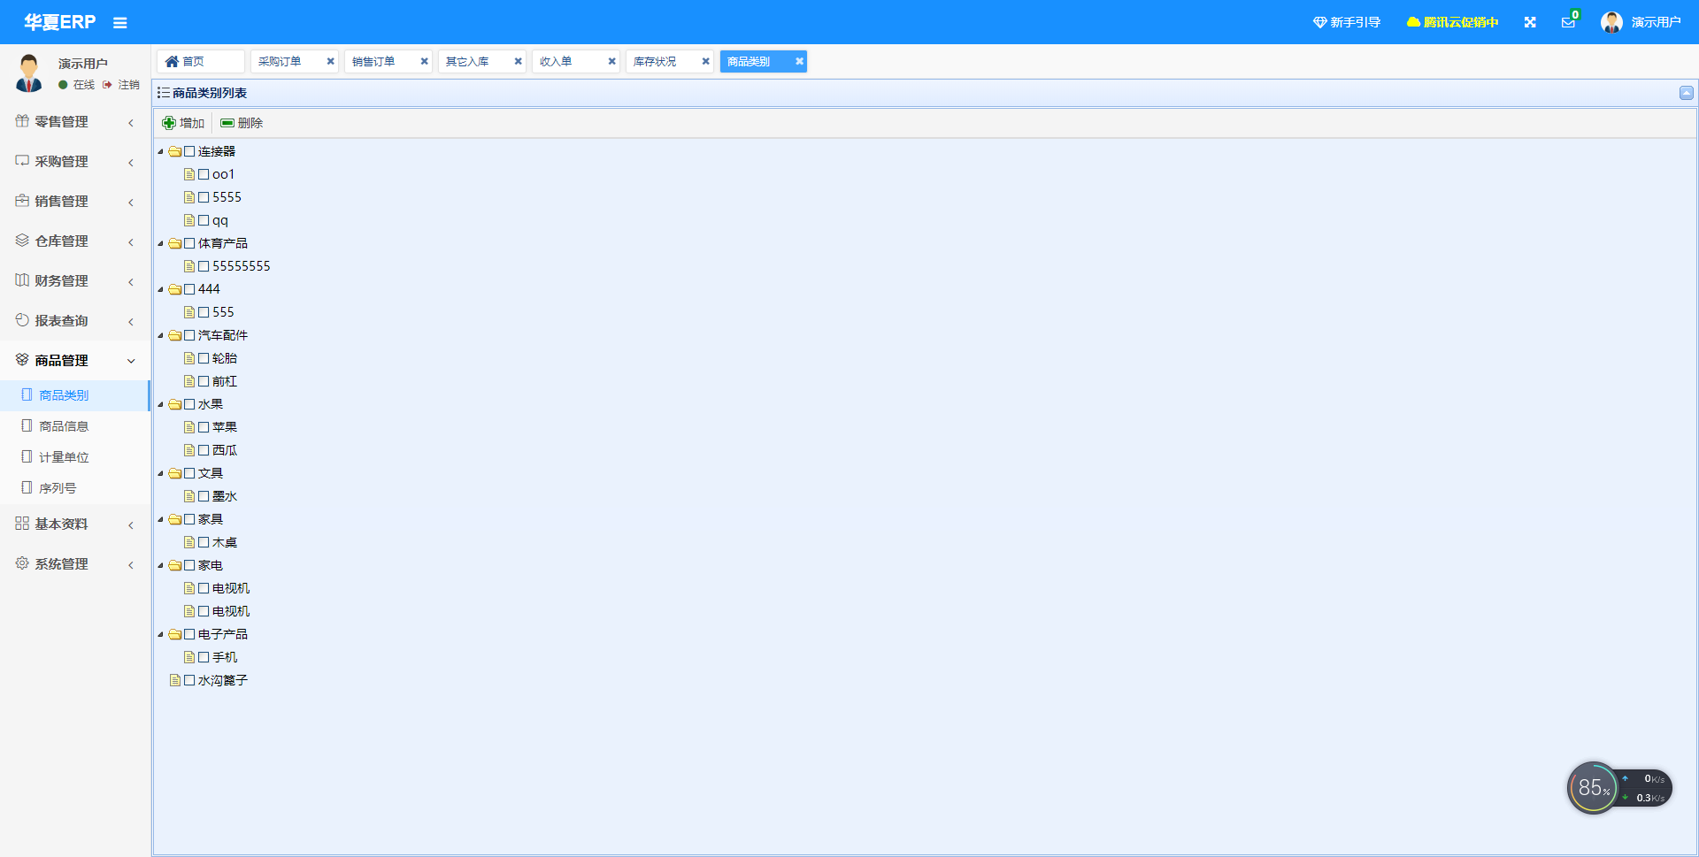Open the 新手引导 guide
The image size is (1699, 857).
click(x=1346, y=22)
